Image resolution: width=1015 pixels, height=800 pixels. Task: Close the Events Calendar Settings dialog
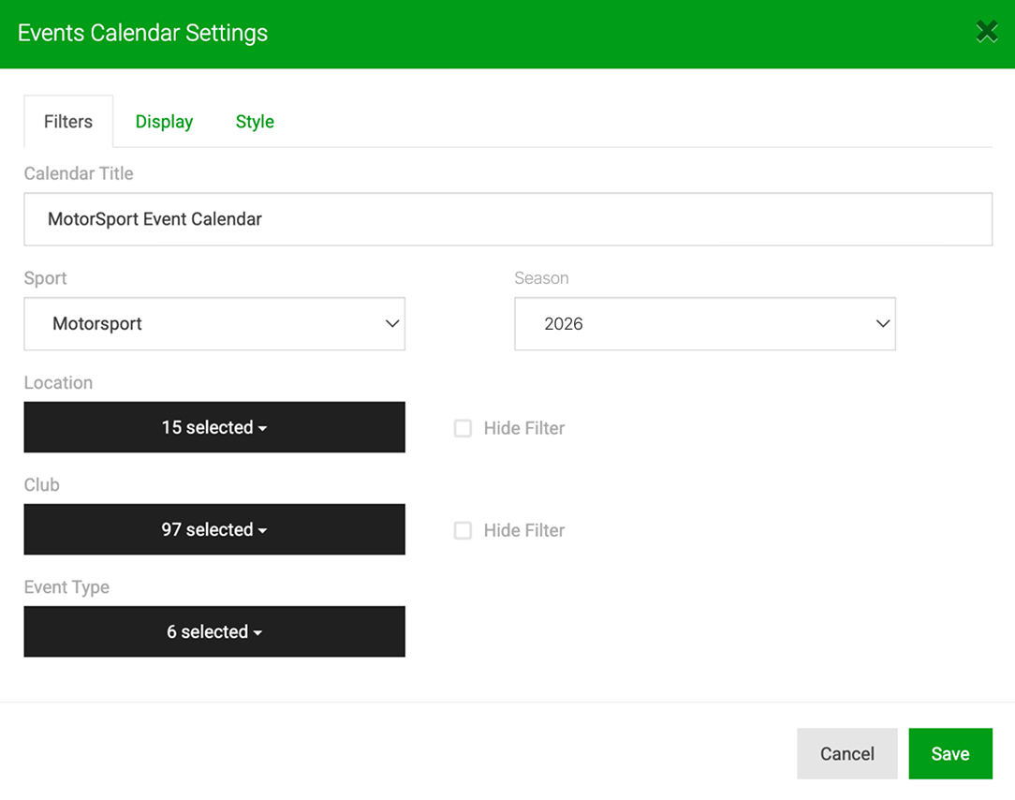pyautogui.click(x=987, y=32)
